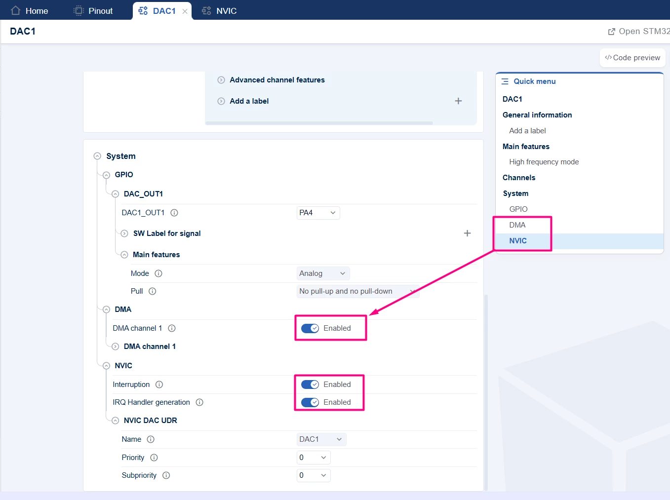Click plus icon for SW Label for signal
Image resolution: width=670 pixels, height=500 pixels.
pos(467,233)
